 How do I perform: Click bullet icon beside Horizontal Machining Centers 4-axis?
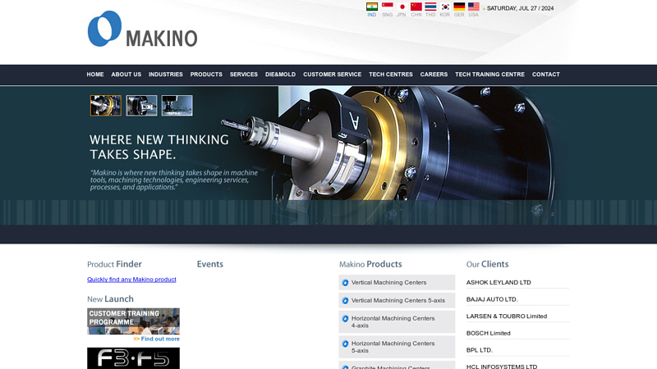click(x=345, y=319)
